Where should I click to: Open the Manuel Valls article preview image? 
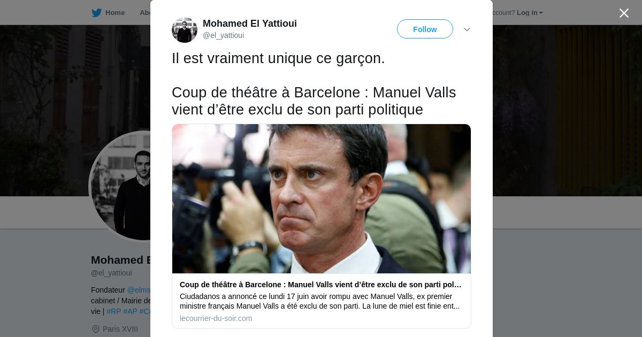322,199
